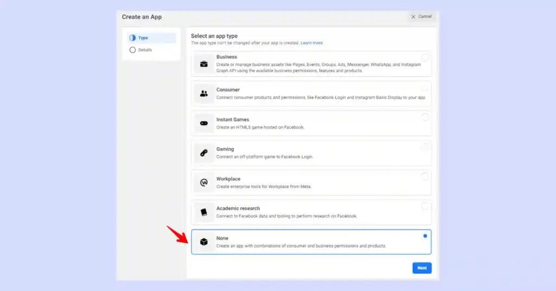The width and height of the screenshot is (556, 291).
Task: Select the Workplace radio button
Action: tap(425, 176)
